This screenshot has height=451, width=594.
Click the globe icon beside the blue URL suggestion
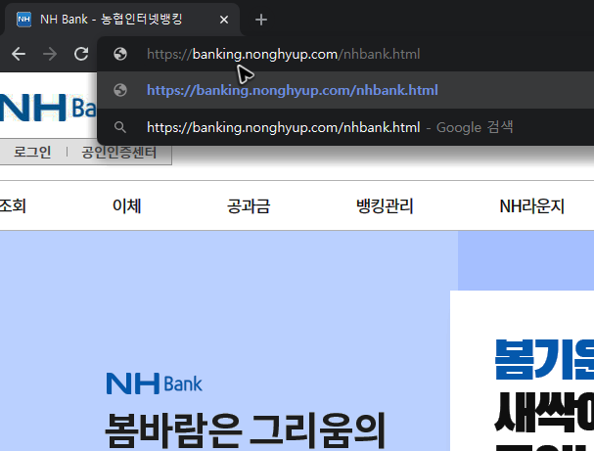[x=120, y=90]
